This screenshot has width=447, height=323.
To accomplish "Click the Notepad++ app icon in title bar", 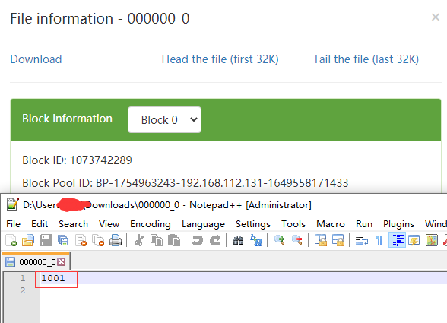I will (12, 204).
